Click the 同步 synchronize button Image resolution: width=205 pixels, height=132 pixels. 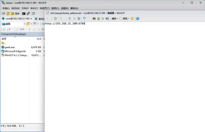click(x=15, y=13)
